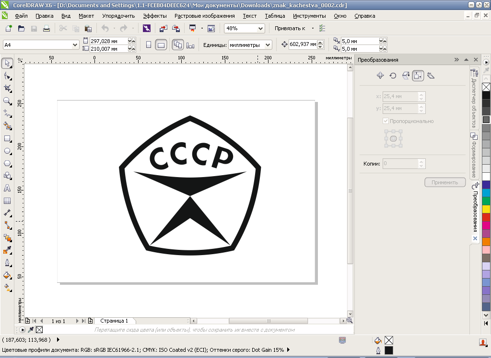Switch to Формирование docker tab
The height and width of the screenshot is (358, 491).
click(474, 155)
